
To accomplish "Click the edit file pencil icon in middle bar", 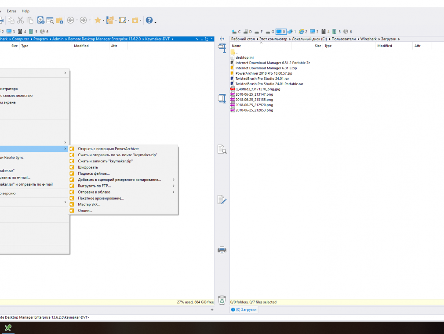I will [222, 200].
